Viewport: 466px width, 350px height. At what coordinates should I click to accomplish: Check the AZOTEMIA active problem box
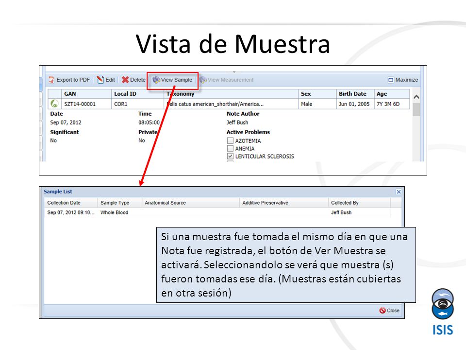230,140
